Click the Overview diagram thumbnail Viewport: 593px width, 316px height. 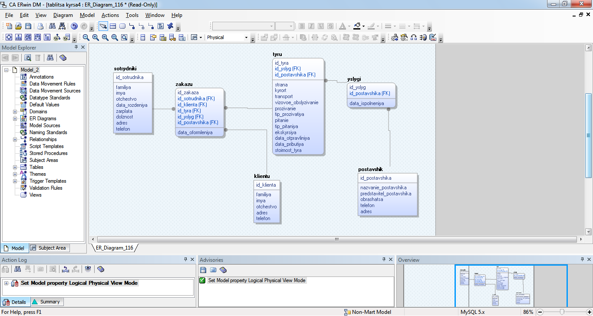tap(511, 286)
